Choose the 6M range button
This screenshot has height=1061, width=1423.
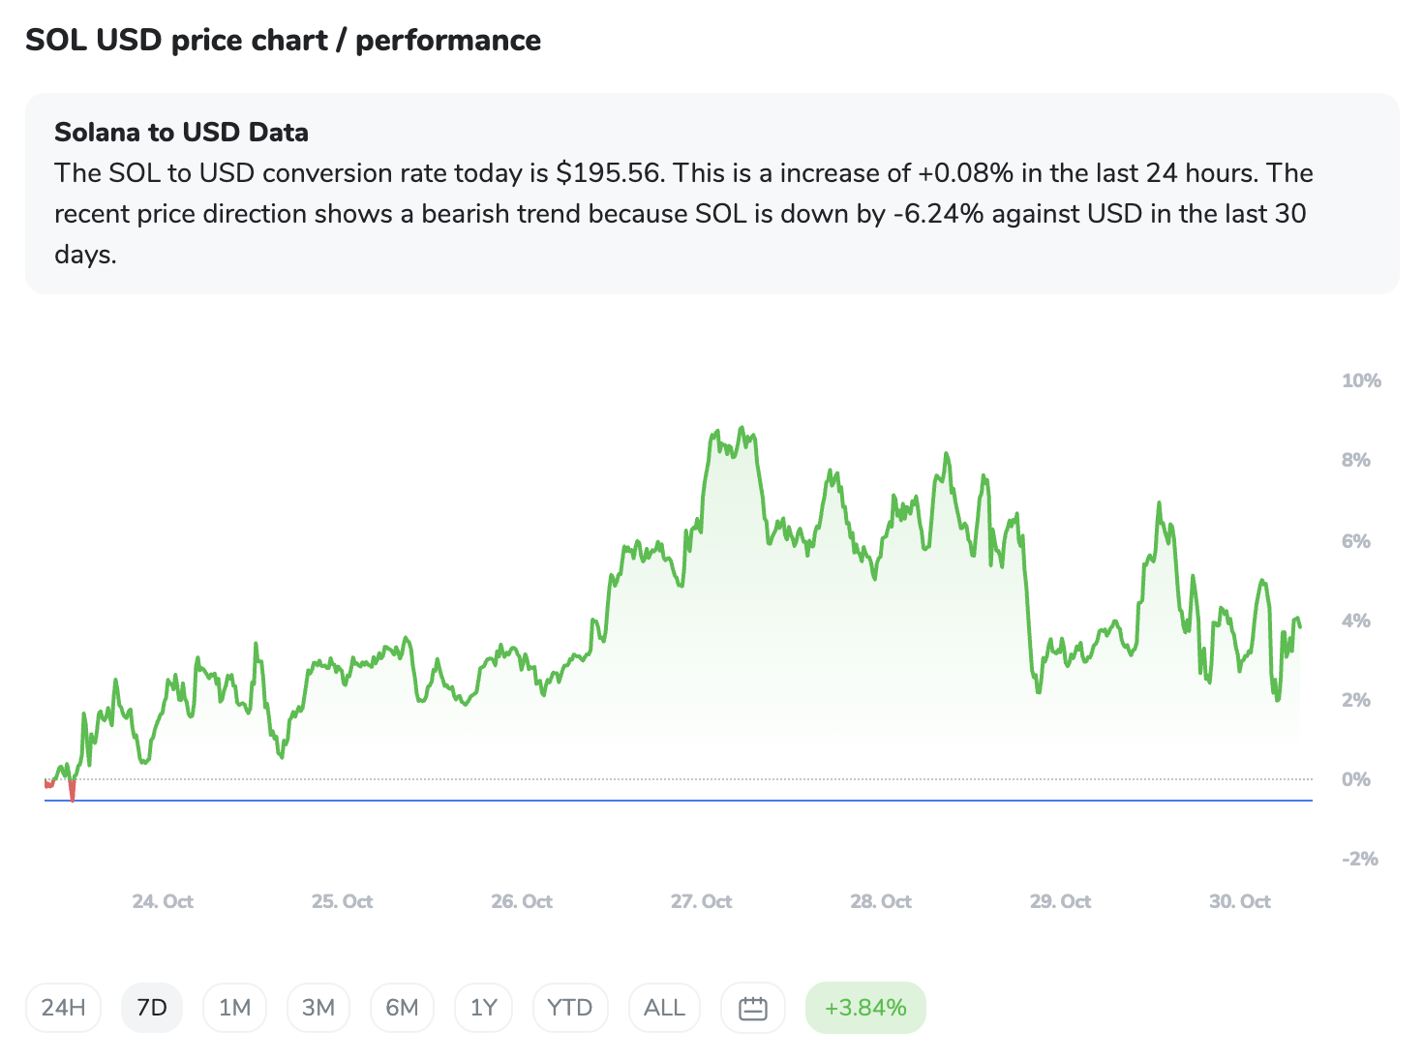[x=402, y=1008]
